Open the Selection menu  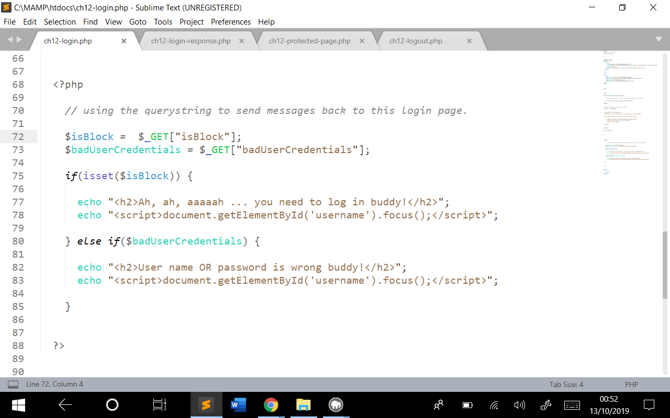click(x=60, y=21)
